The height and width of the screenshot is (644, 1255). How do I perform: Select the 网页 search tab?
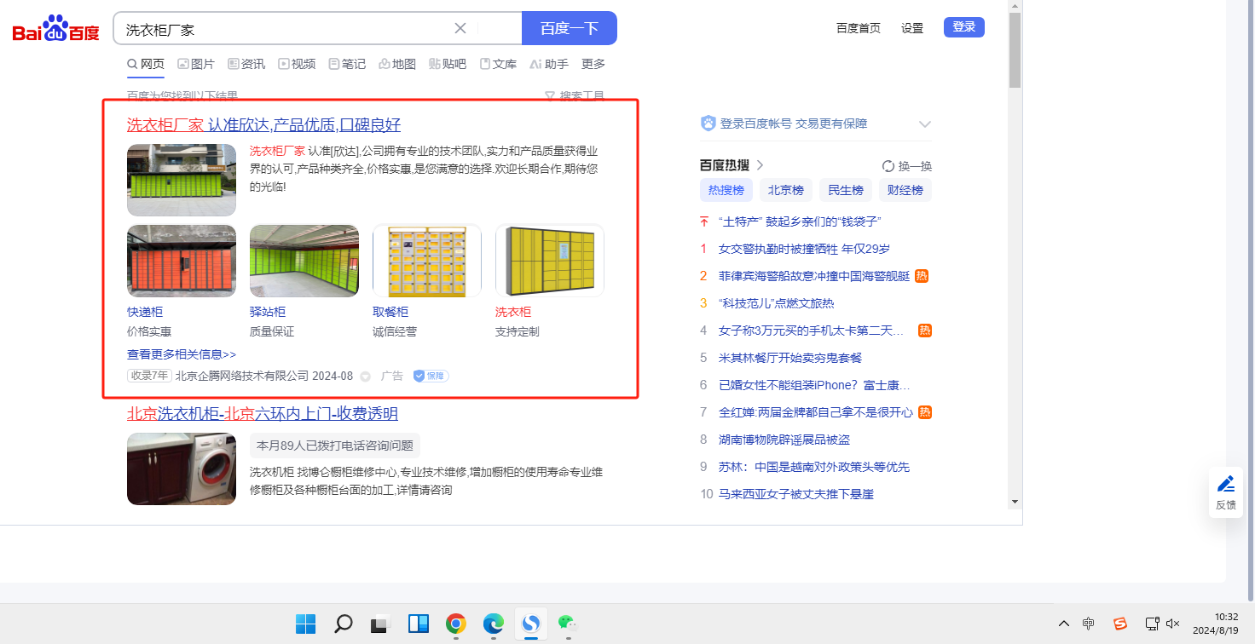coord(146,64)
